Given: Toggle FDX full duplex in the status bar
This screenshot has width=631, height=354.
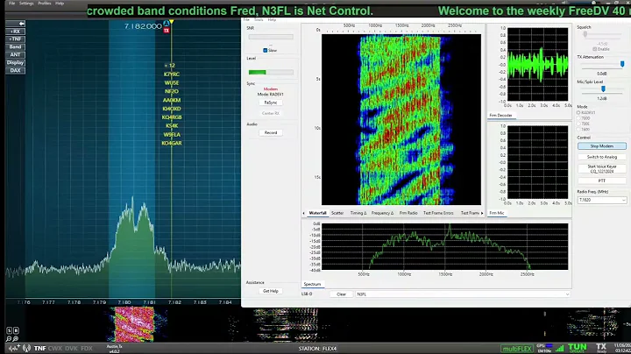Looking at the screenshot, I should (x=87, y=349).
